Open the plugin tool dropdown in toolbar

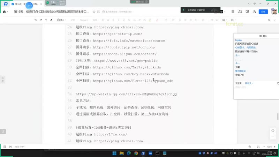pos(233,20)
